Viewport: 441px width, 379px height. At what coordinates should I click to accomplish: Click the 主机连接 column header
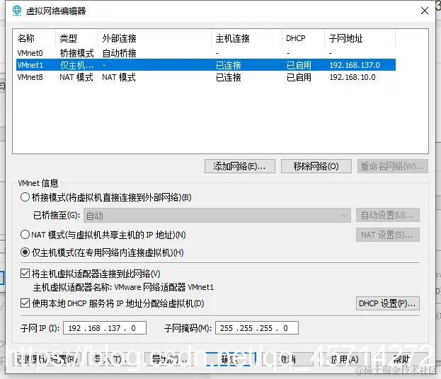click(x=246, y=38)
